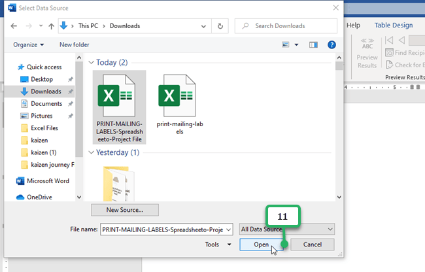Viewport: 425px width, 272px height.
Task: Click Find Recipient in Word ribbon
Action: click(x=405, y=52)
